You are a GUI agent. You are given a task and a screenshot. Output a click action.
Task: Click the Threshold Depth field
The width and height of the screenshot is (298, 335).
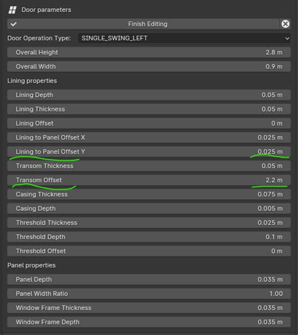click(x=149, y=237)
